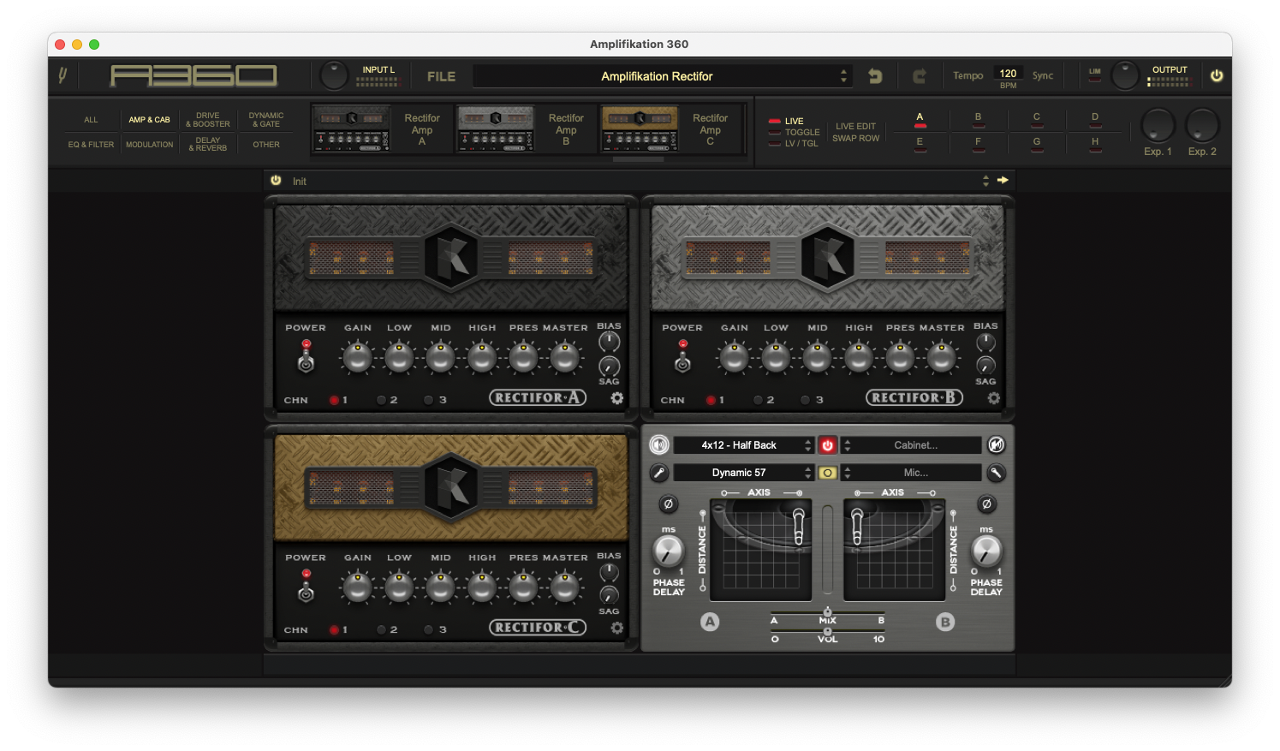This screenshot has height=751, width=1280.
Task: Click the module power icon beside Init
Action: (276, 181)
